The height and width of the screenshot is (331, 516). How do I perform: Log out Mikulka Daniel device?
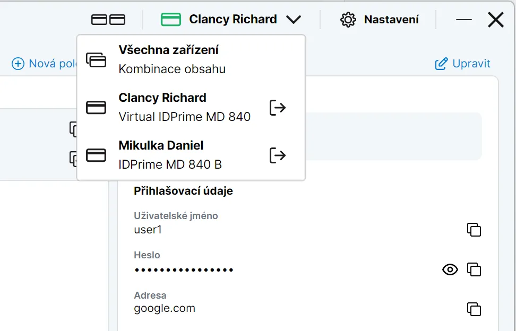click(278, 155)
